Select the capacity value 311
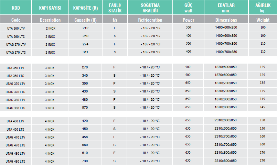 (85, 52)
